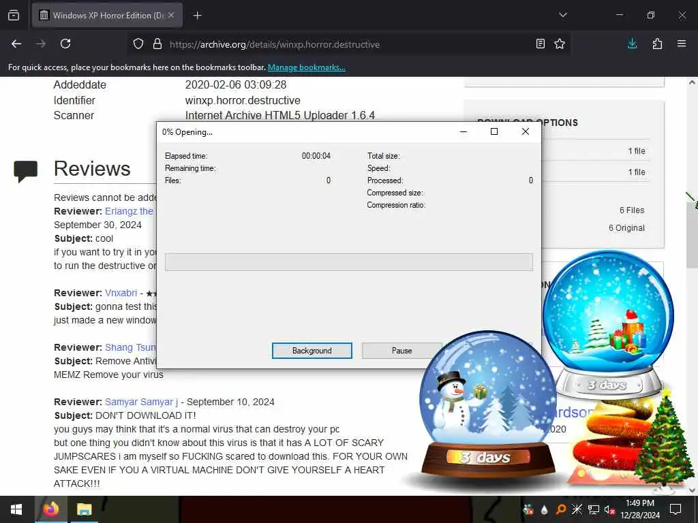Open reviewer Shang Tsung profile link
The image size is (698, 523).
click(x=130, y=347)
